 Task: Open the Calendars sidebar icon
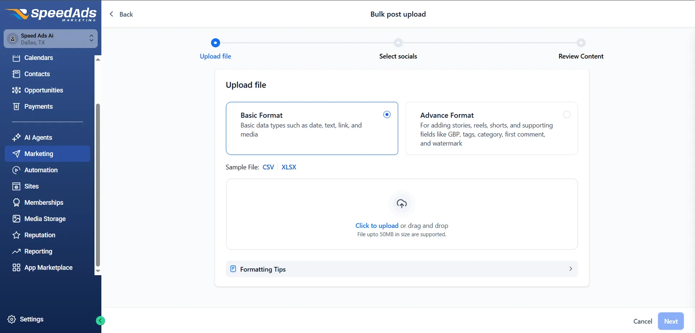pyautogui.click(x=16, y=58)
